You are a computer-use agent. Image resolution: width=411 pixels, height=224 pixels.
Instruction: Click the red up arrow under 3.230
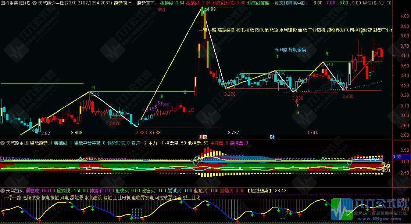pos(297,102)
